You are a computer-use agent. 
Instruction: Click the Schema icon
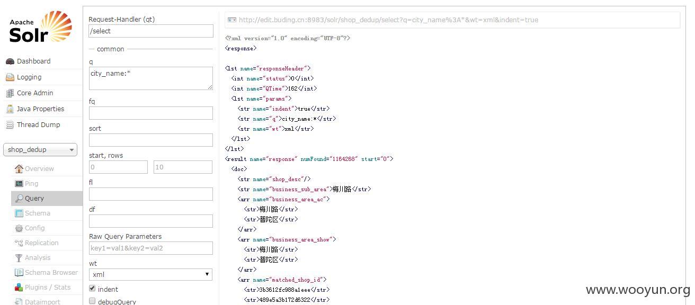(x=19, y=213)
